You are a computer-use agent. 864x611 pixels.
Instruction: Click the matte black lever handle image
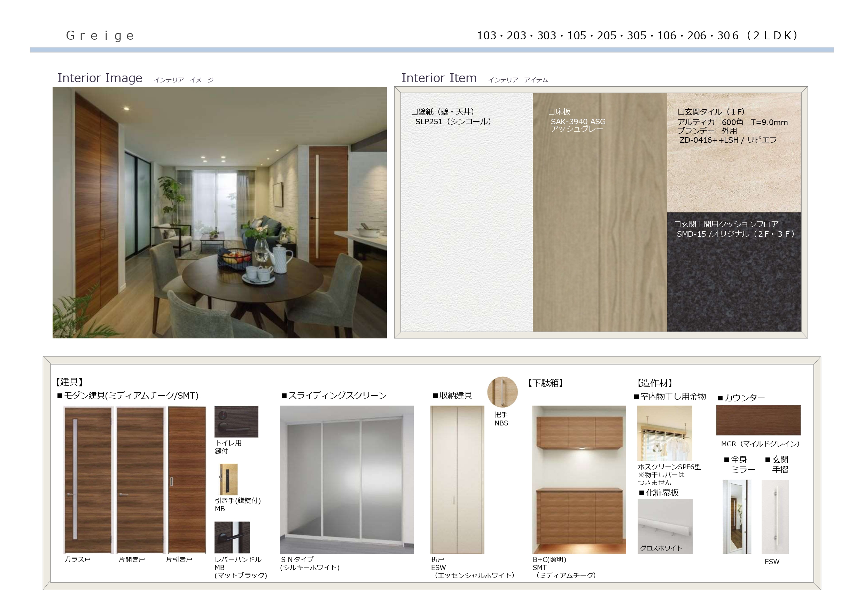click(x=232, y=537)
